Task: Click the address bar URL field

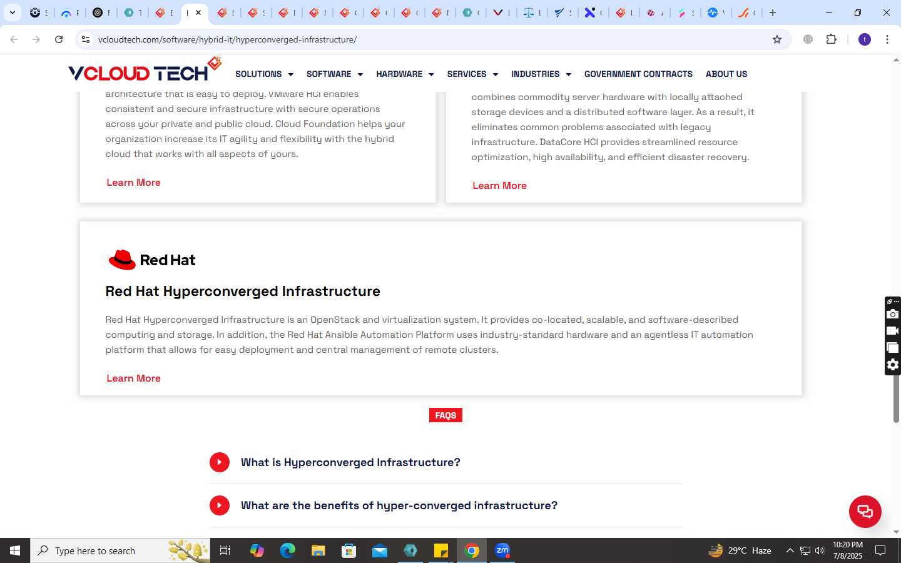Action: point(432,39)
